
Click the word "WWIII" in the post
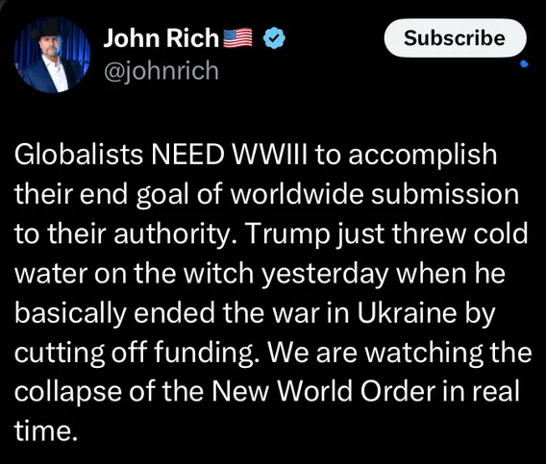269,155
